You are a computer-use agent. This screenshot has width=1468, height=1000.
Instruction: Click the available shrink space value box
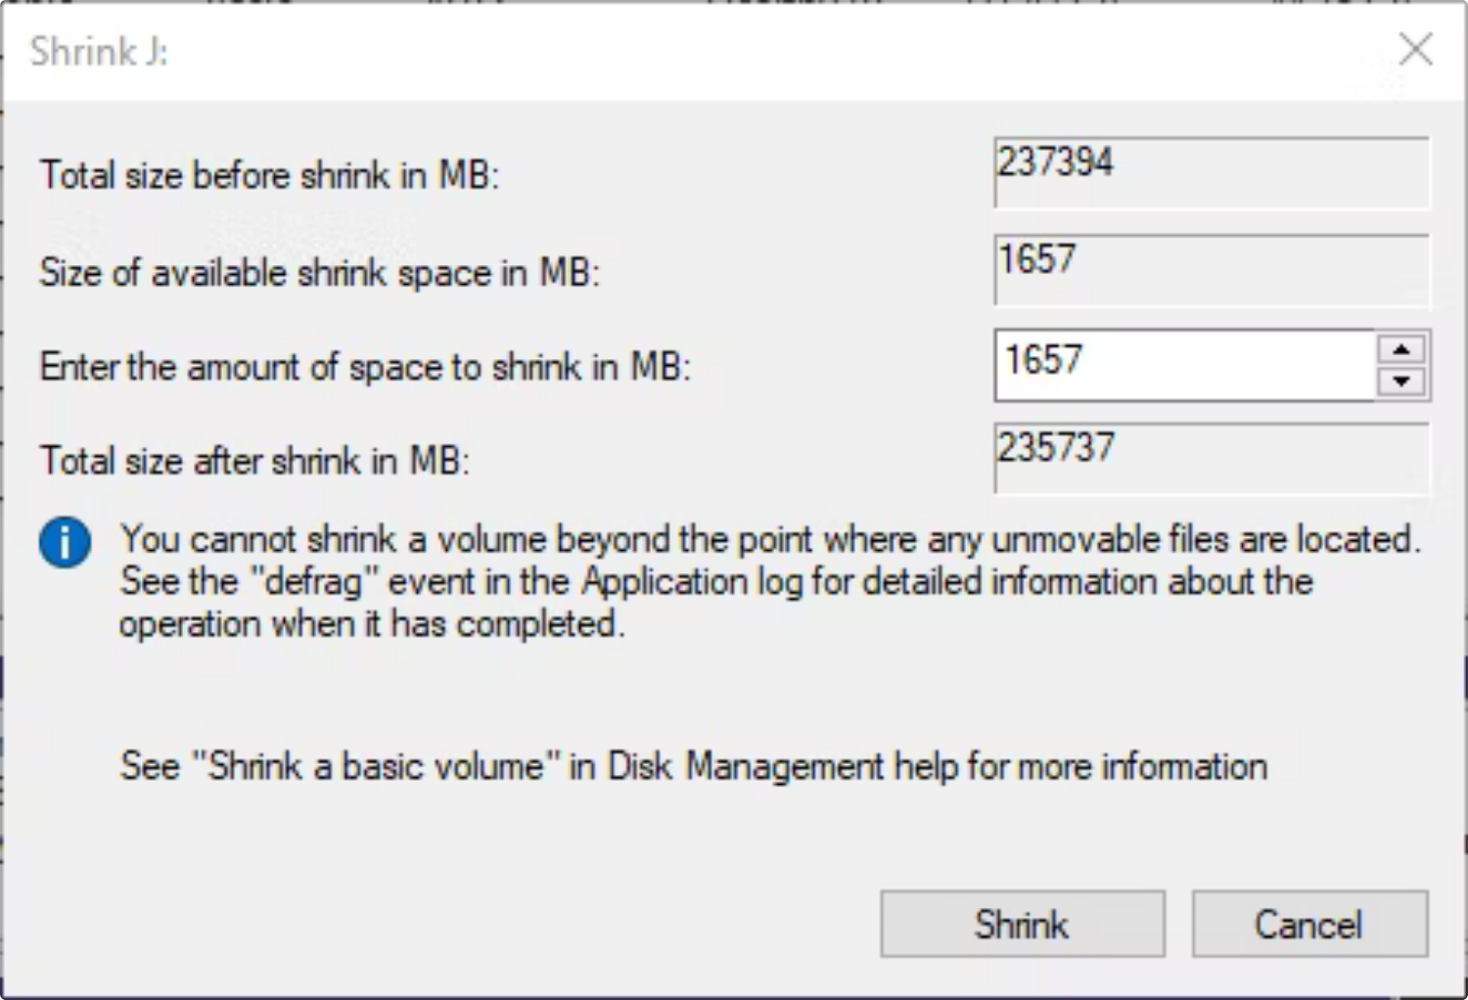coord(1210,269)
